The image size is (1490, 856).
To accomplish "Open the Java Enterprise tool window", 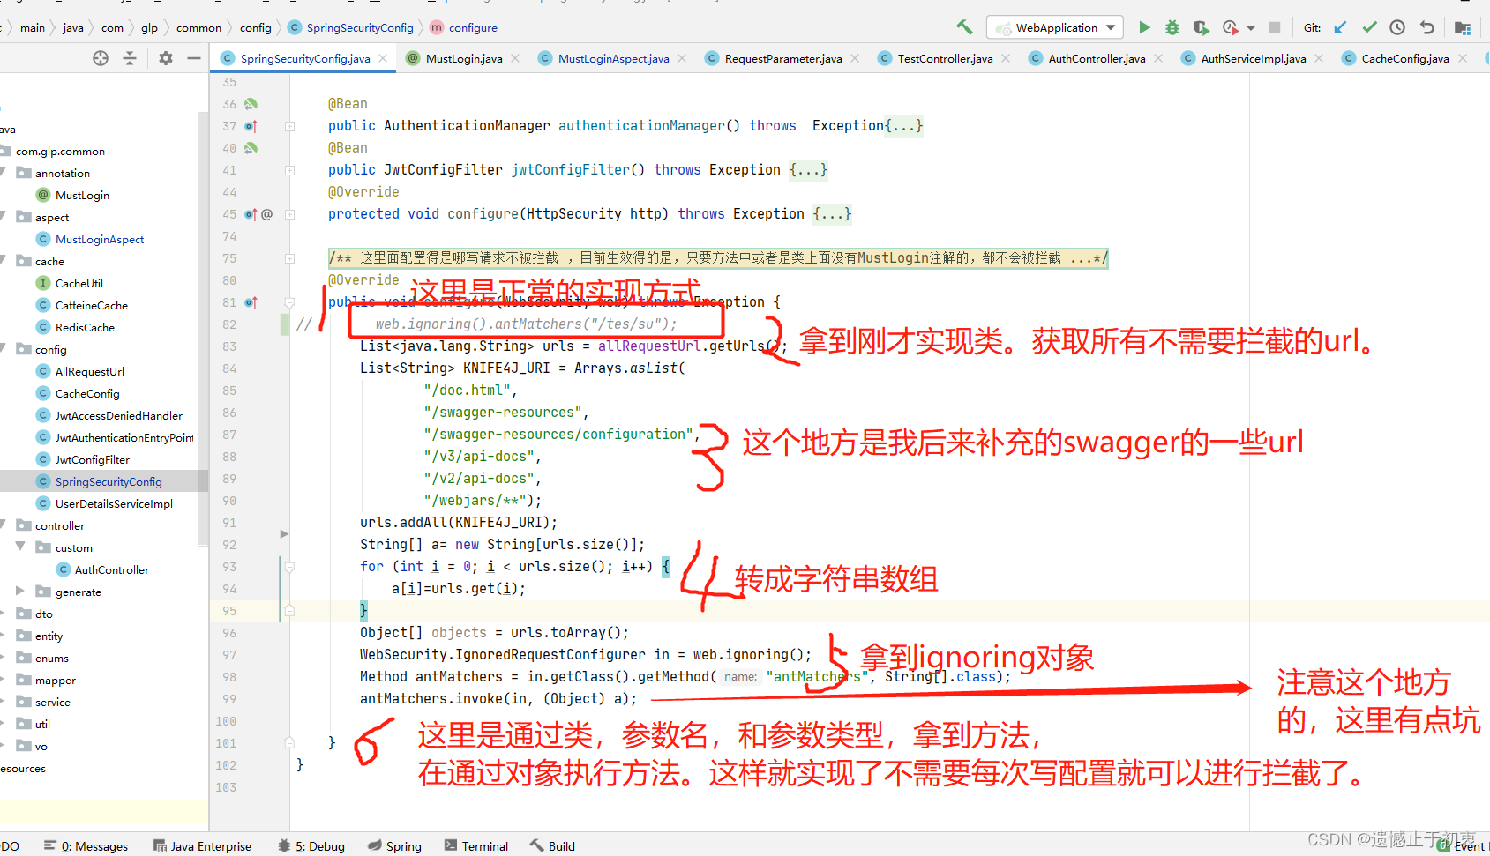I will tap(202, 845).
